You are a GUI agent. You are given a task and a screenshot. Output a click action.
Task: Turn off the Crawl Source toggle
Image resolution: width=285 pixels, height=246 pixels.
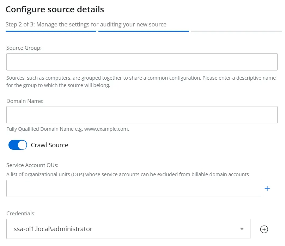18,145
